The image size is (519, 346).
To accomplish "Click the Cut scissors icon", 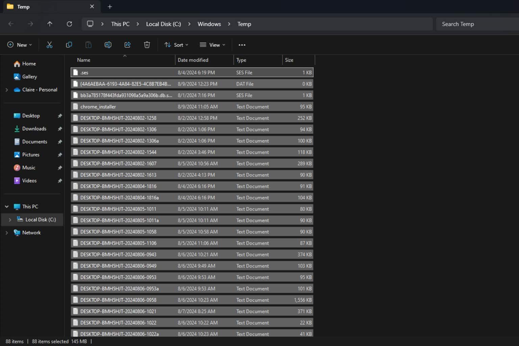I will click(49, 45).
